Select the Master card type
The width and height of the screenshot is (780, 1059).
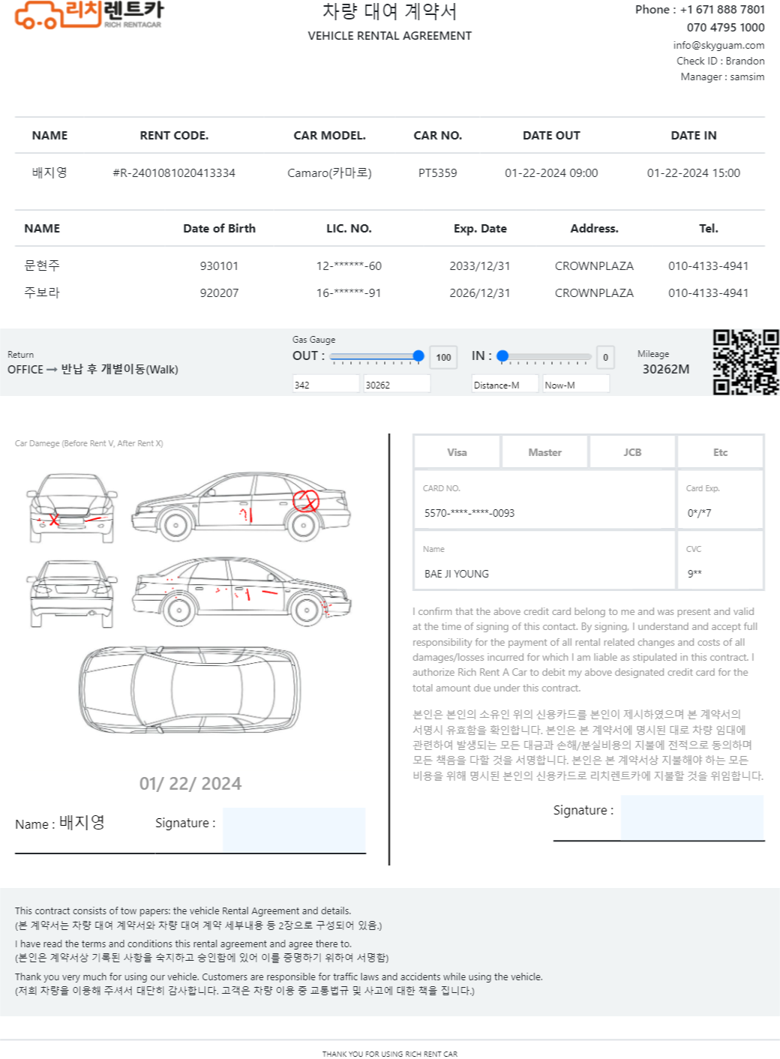tap(544, 452)
